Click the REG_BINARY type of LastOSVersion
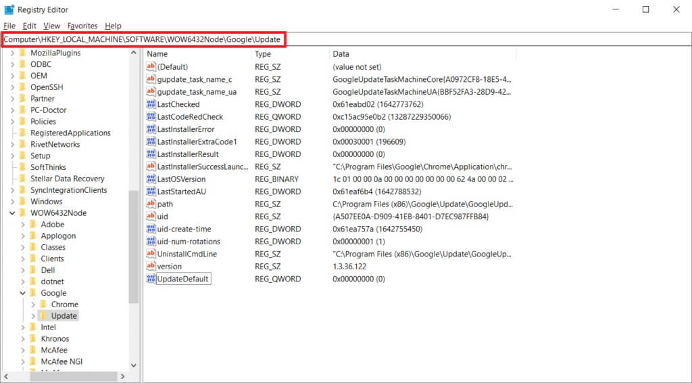The height and width of the screenshot is (383, 692). pos(276,179)
